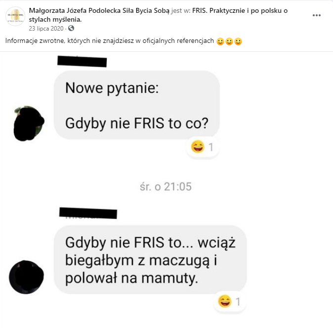Click the second redacted sender name bar
Viewport: 333px width, 328px height.
pyautogui.click(x=88, y=213)
